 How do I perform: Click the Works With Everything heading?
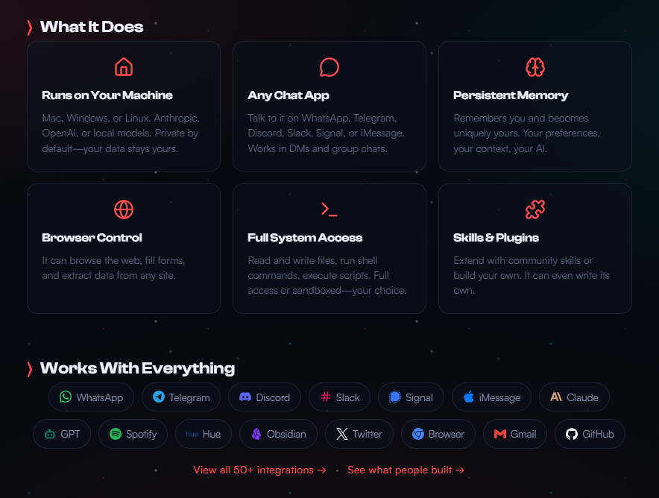[137, 368]
